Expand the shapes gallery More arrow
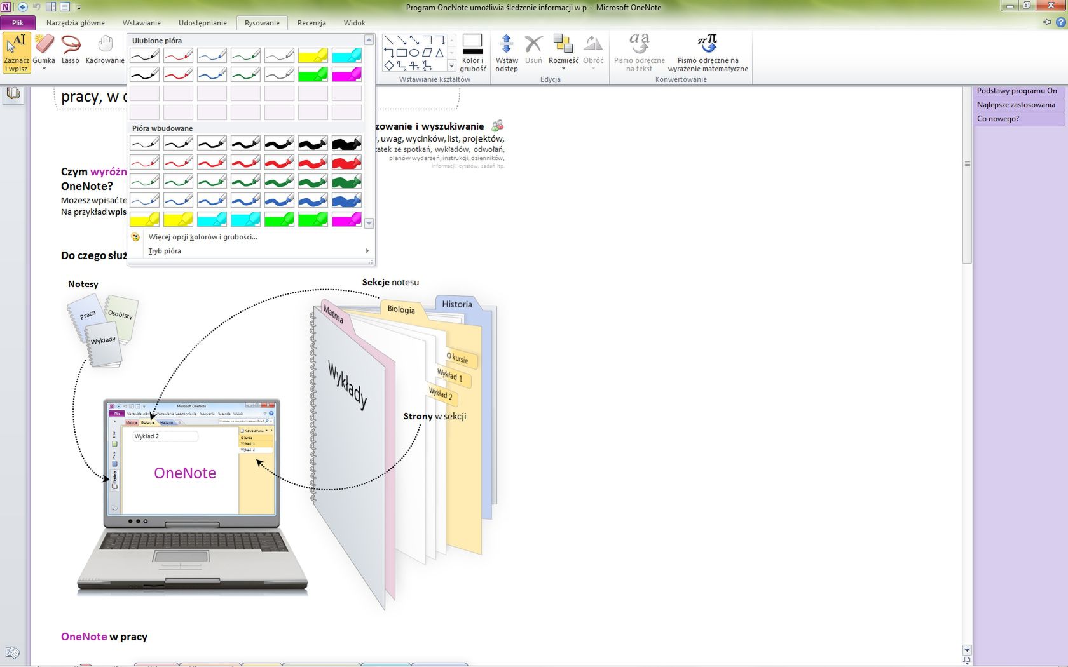 452,65
